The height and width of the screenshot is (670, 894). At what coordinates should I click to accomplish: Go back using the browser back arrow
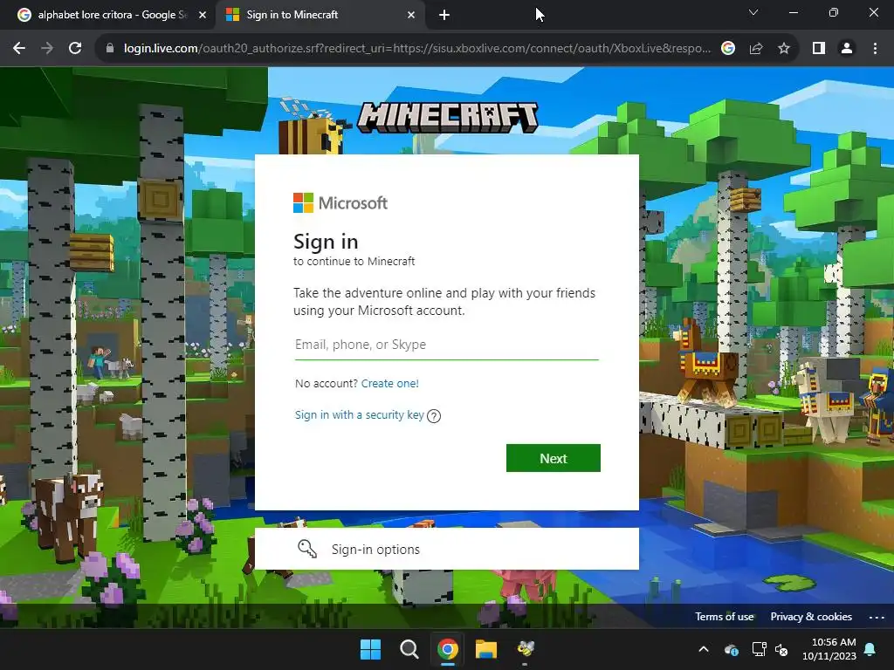(x=19, y=49)
